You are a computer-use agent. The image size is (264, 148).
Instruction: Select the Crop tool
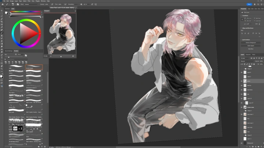coord(2,22)
